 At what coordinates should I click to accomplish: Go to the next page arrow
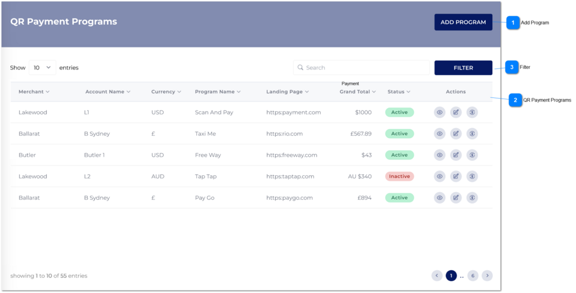487,276
